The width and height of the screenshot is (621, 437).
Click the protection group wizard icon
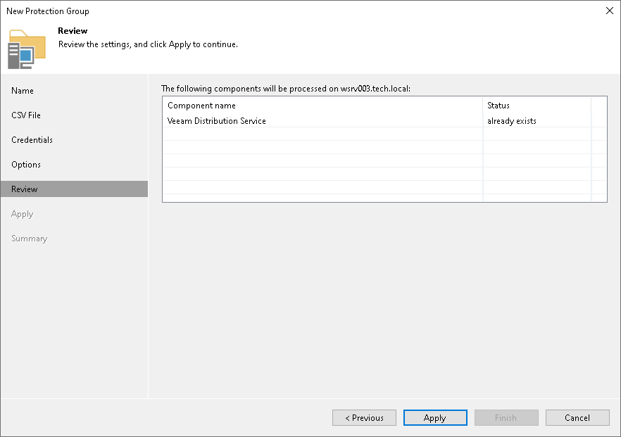(26, 49)
